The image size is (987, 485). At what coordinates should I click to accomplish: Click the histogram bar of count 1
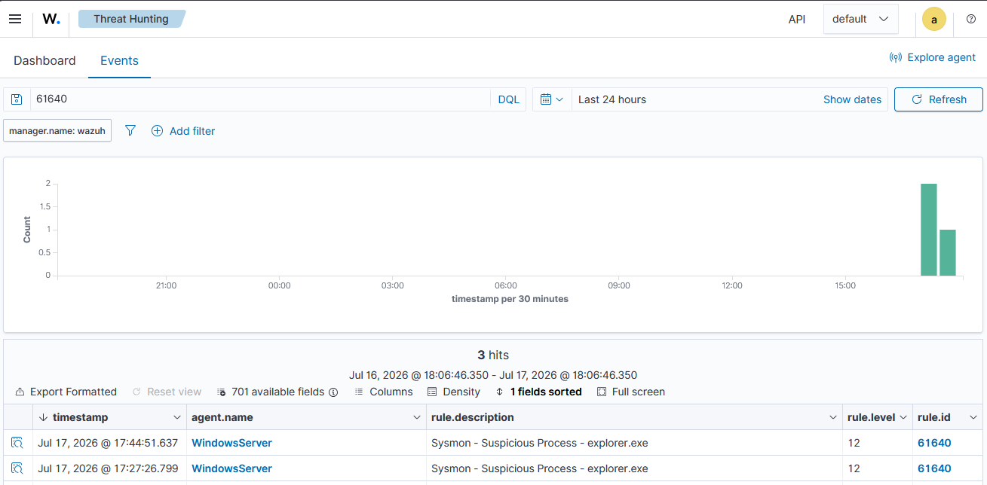pos(948,252)
